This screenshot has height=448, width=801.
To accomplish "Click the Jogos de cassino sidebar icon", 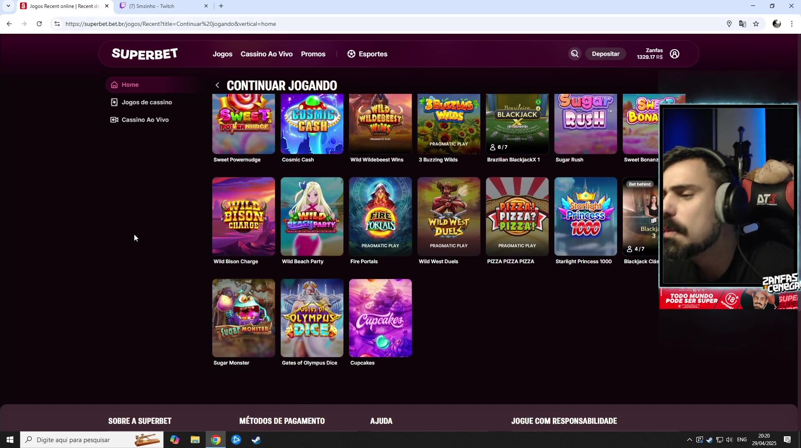I will [114, 102].
